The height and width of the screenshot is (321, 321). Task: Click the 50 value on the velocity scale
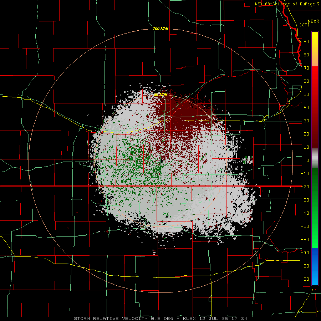tap(306, 95)
